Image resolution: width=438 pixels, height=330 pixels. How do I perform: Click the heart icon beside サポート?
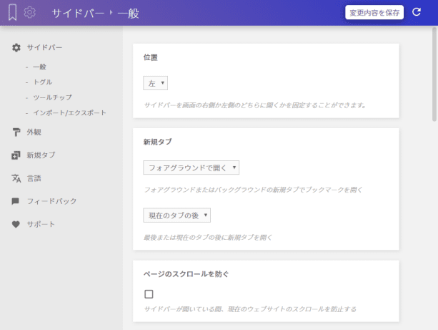pyautogui.click(x=16, y=224)
